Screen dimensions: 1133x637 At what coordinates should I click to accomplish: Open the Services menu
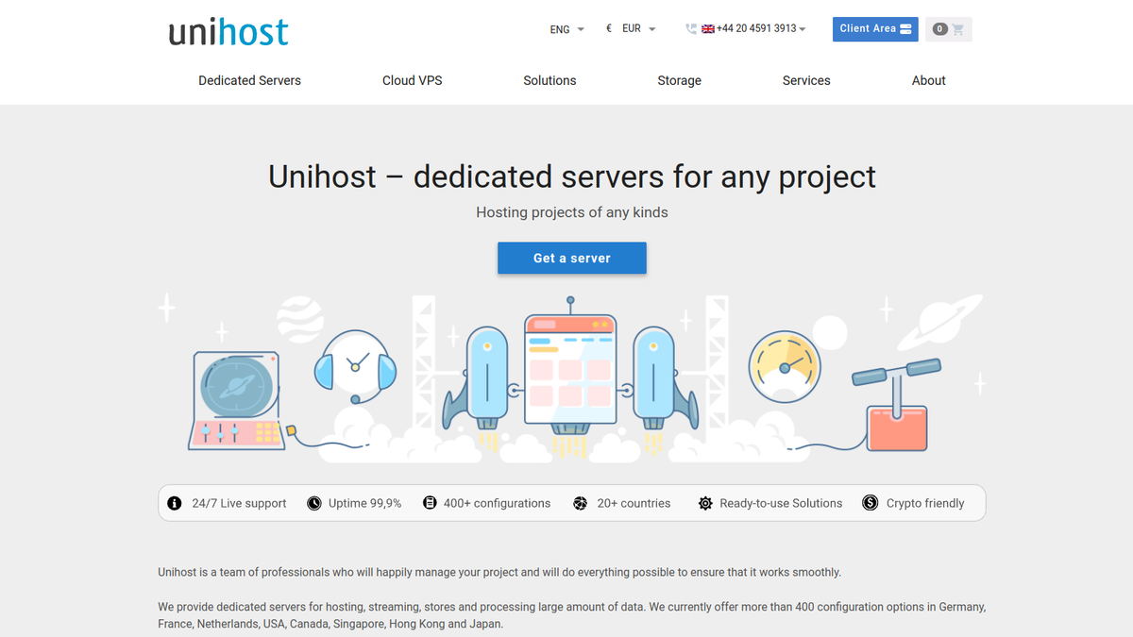pos(806,80)
